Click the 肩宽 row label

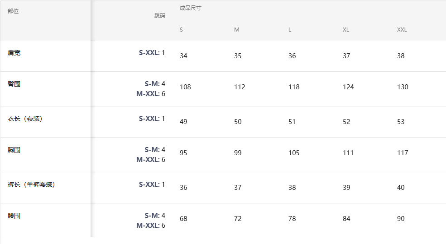14,53
